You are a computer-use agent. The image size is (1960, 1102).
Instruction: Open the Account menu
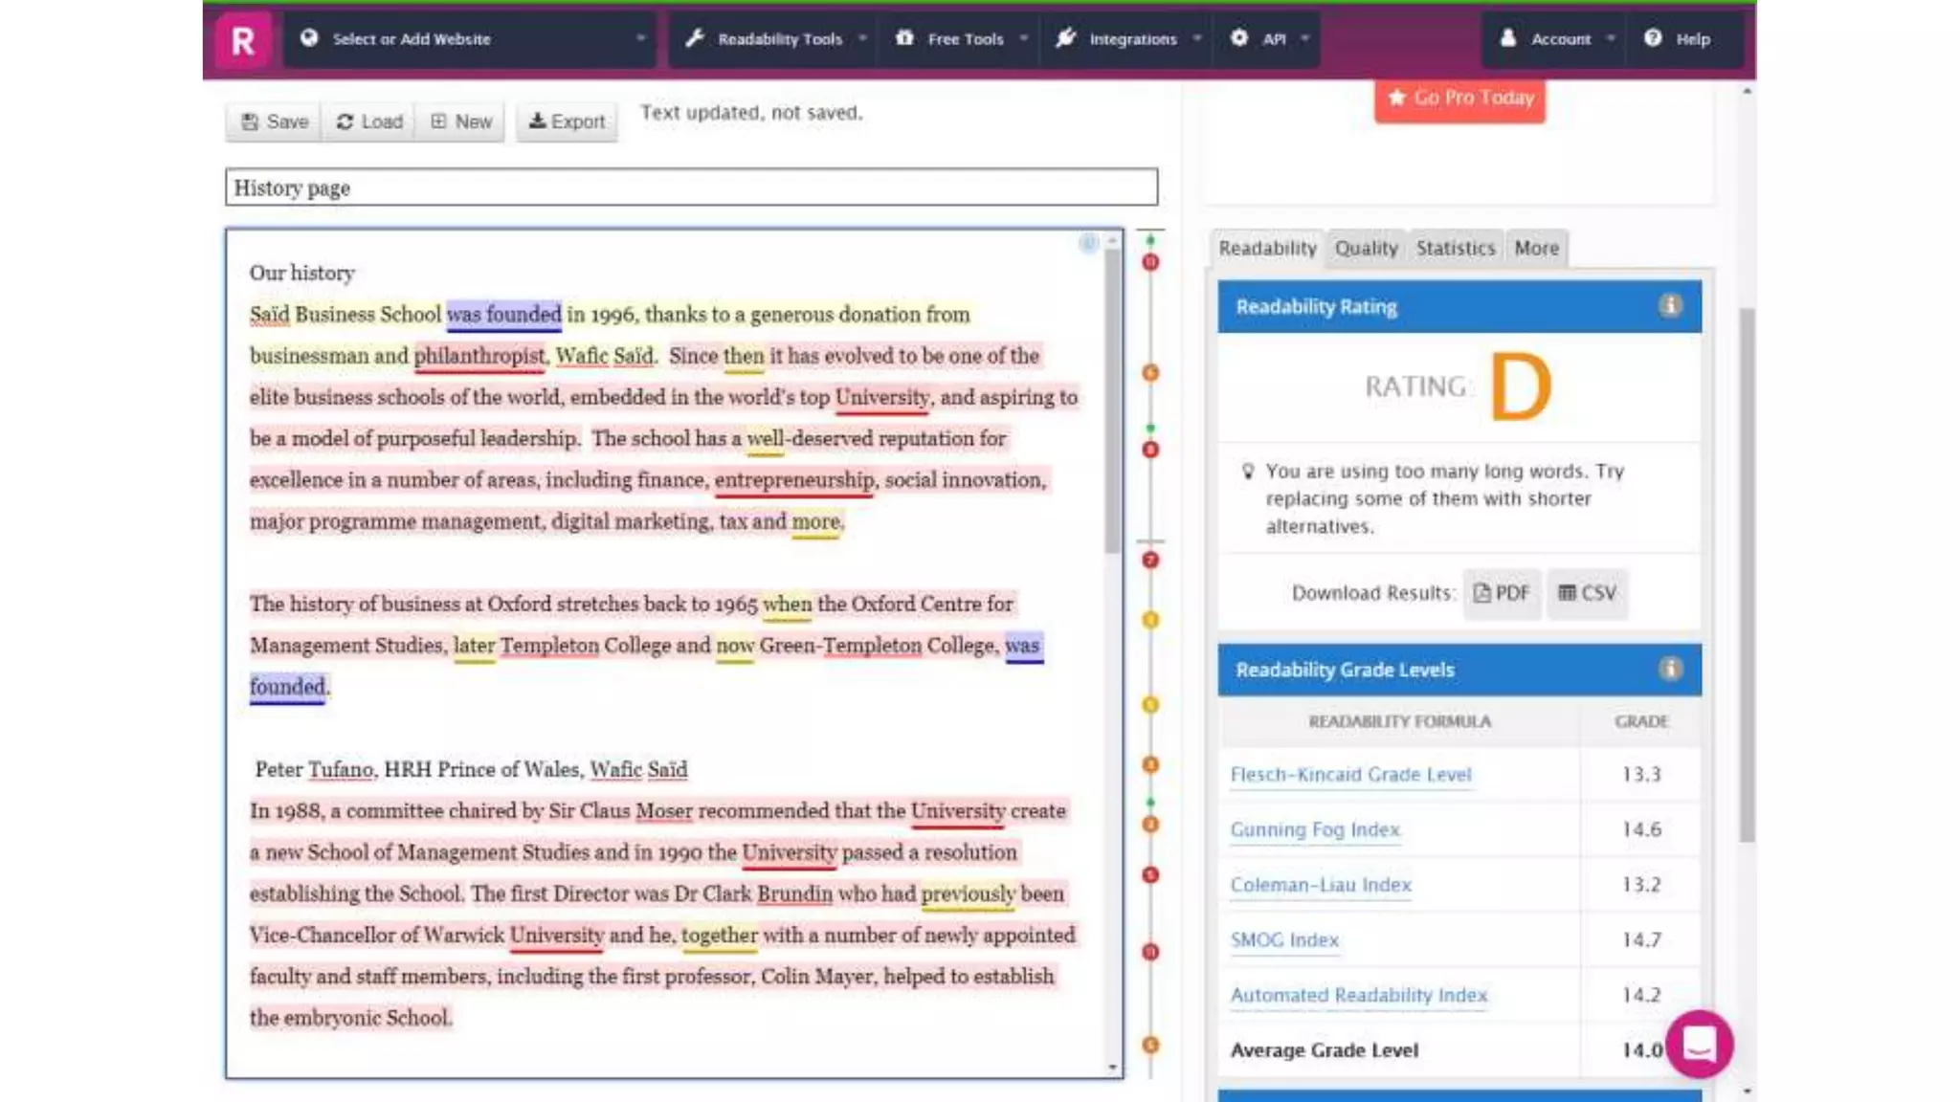tap(1558, 39)
